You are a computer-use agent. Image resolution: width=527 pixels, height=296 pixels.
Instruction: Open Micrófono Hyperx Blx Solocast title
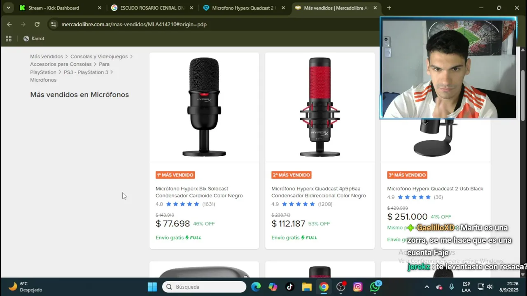click(x=199, y=192)
